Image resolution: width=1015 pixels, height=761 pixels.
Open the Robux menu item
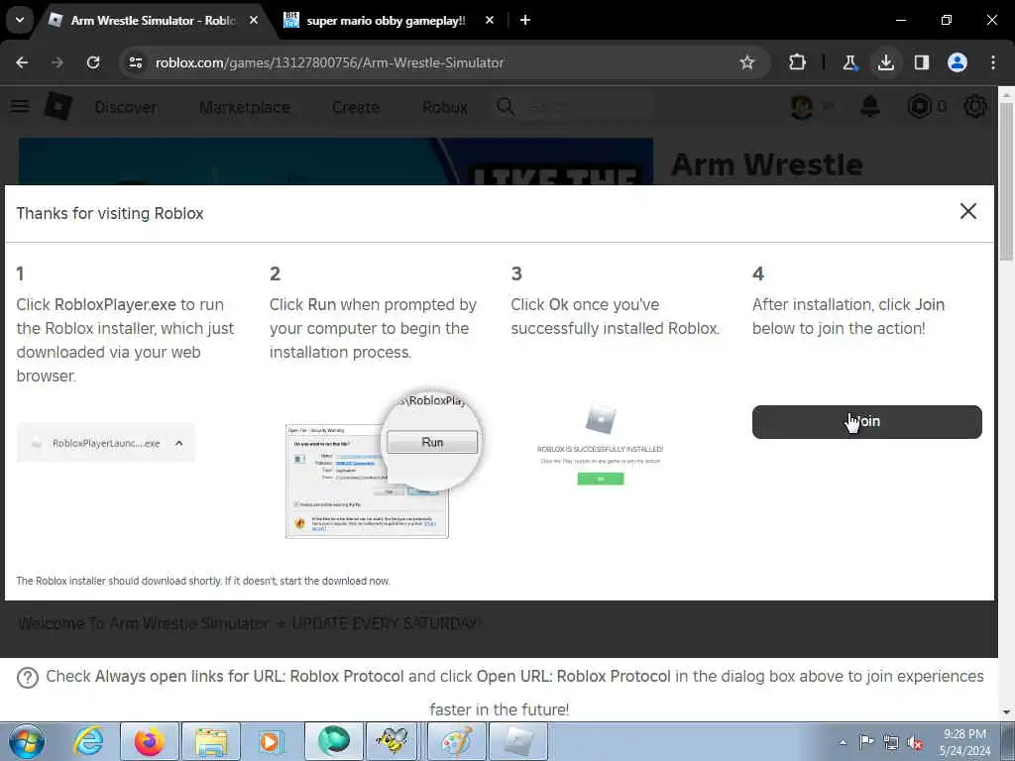tap(445, 107)
